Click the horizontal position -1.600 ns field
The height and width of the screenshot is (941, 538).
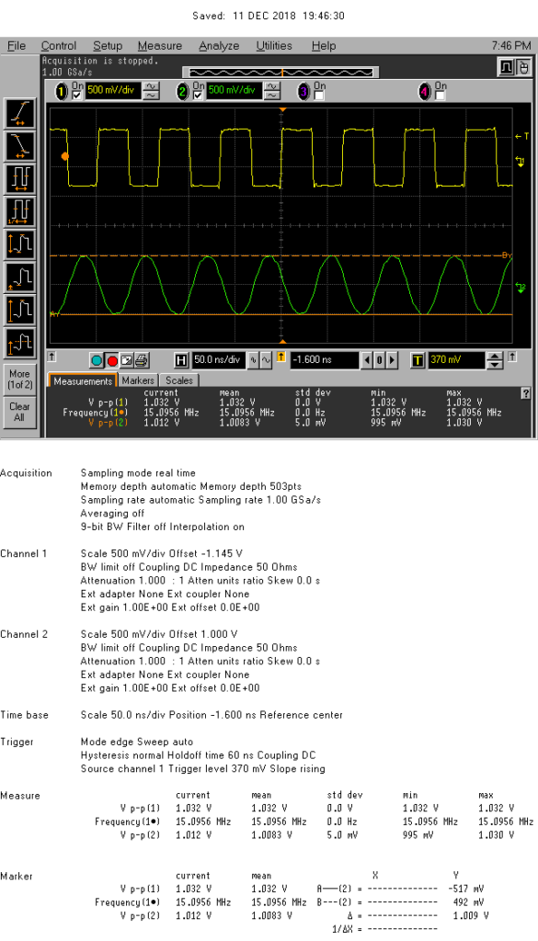click(x=325, y=360)
